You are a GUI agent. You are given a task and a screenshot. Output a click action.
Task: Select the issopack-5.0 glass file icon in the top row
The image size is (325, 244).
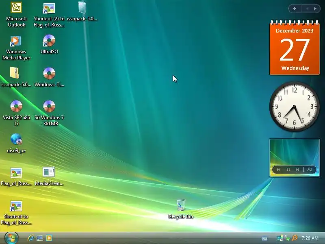pos(82,12)
